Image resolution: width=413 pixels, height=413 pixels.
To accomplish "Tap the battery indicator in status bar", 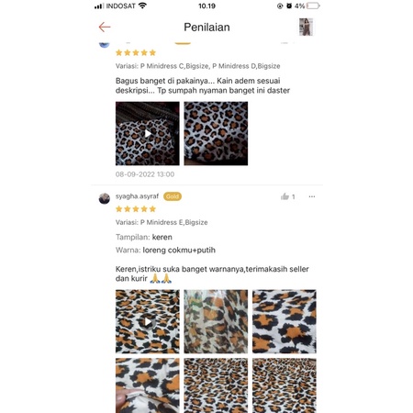I will click(313, 6).
